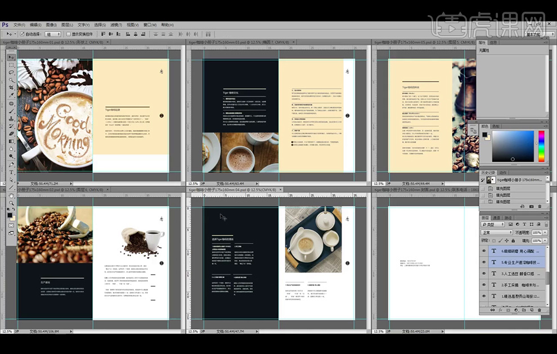
Task: Select the Lasso tool
Action: click(11, 72)
